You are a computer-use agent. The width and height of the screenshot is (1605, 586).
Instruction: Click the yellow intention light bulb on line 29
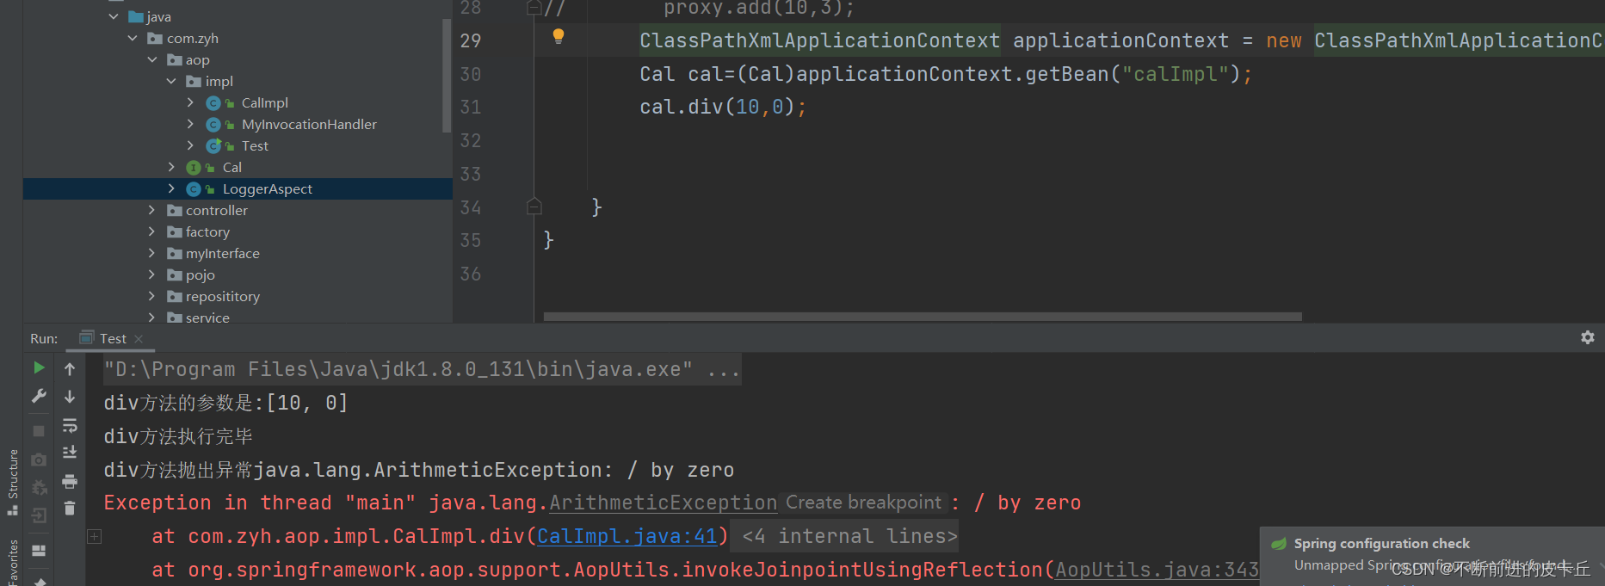(559, 36)
